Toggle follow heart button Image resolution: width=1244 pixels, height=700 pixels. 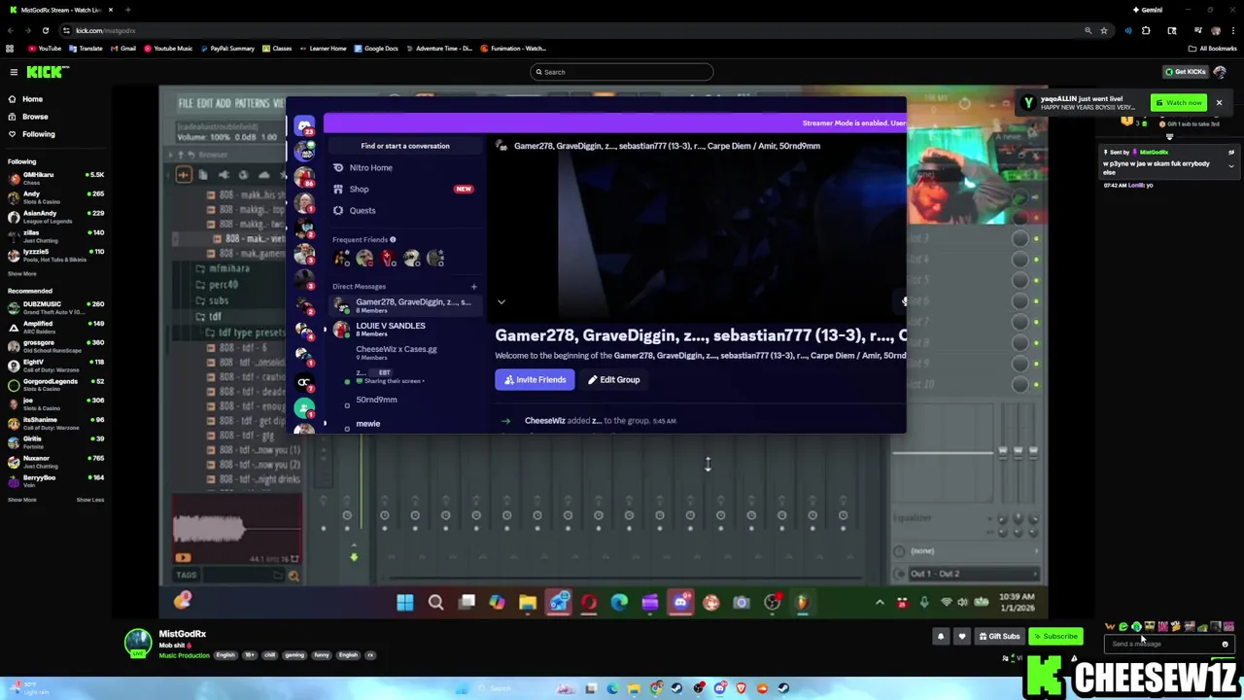962,637
